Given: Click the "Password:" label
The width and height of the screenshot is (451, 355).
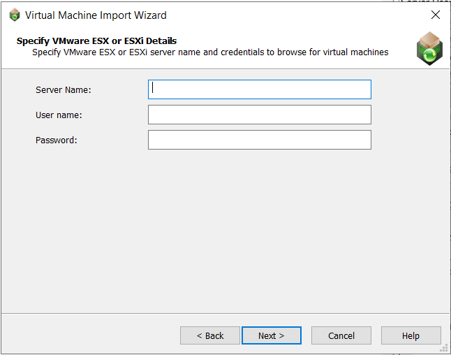Looking at the screenshot, I should 56,140.
